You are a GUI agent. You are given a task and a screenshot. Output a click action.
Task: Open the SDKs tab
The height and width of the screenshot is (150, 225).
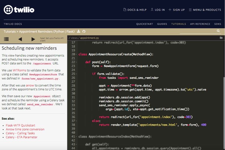(217, 24)
